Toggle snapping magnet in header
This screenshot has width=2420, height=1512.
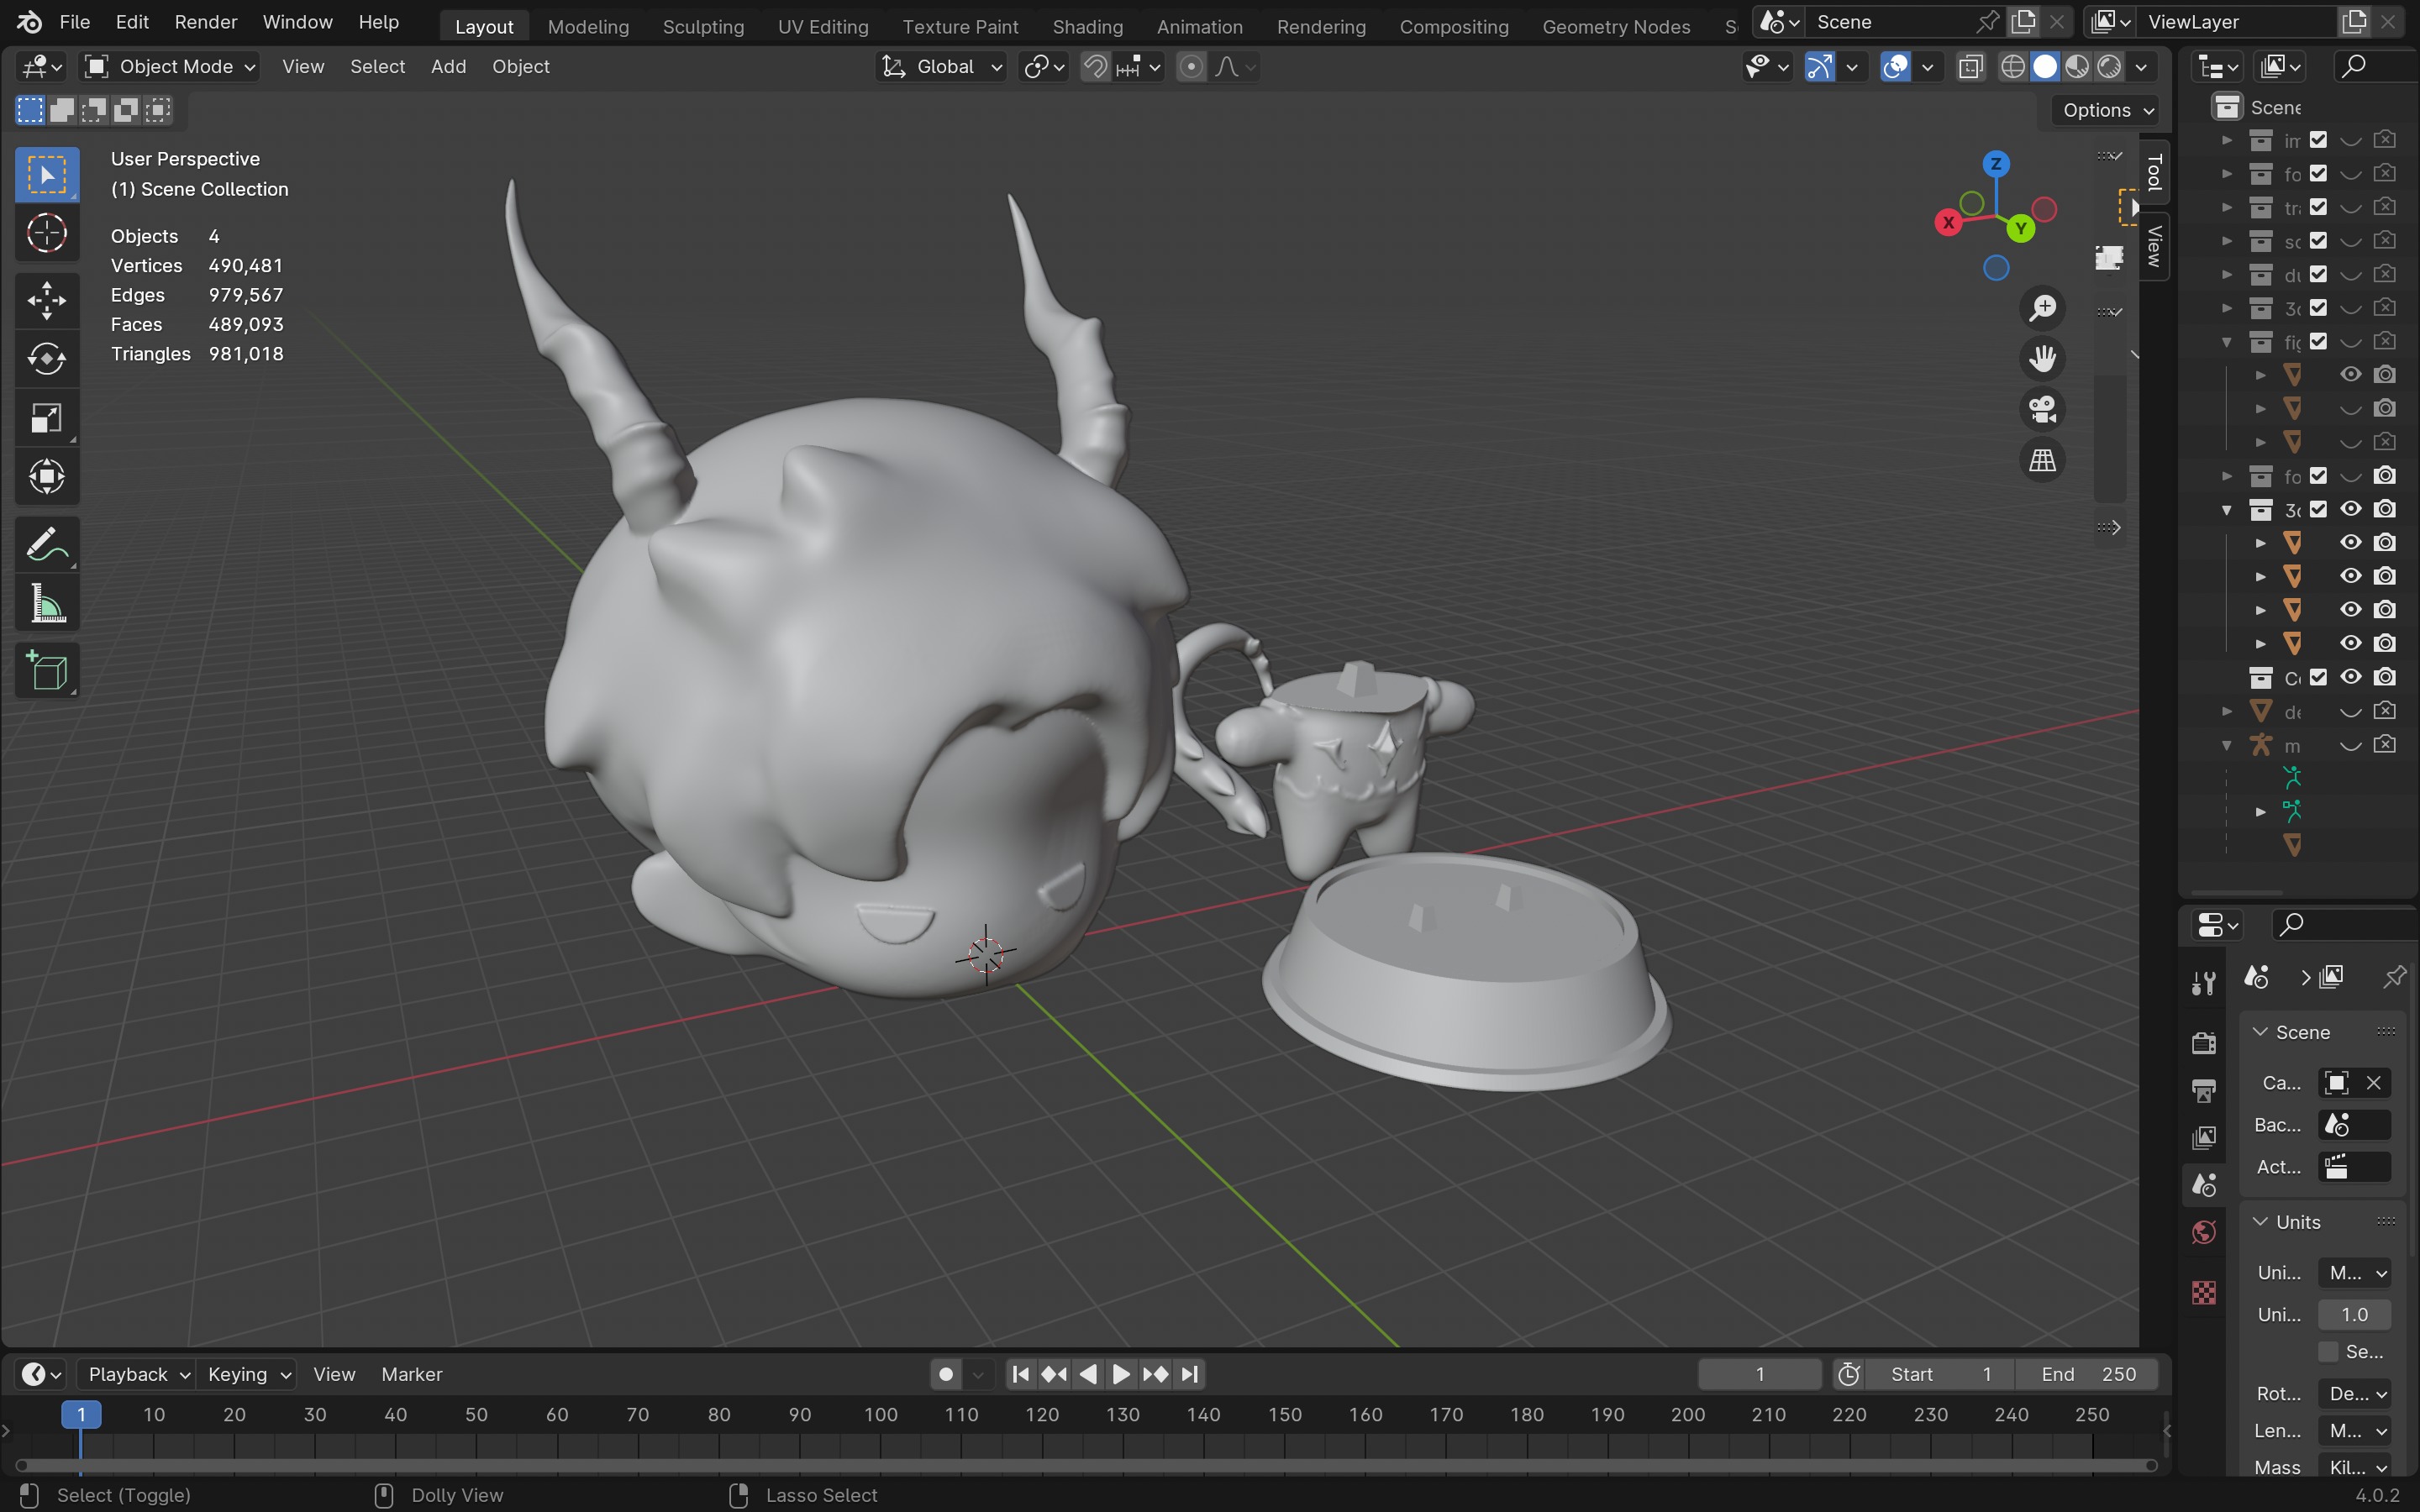pyautogui.click(x=1096, y=67)
